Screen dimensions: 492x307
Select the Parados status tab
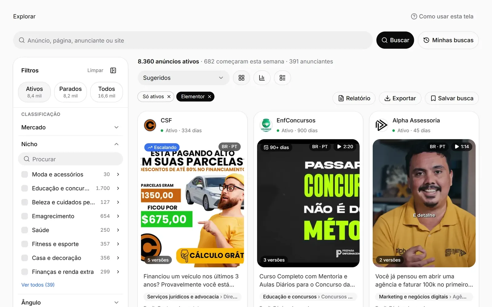[x=70, y=92]
